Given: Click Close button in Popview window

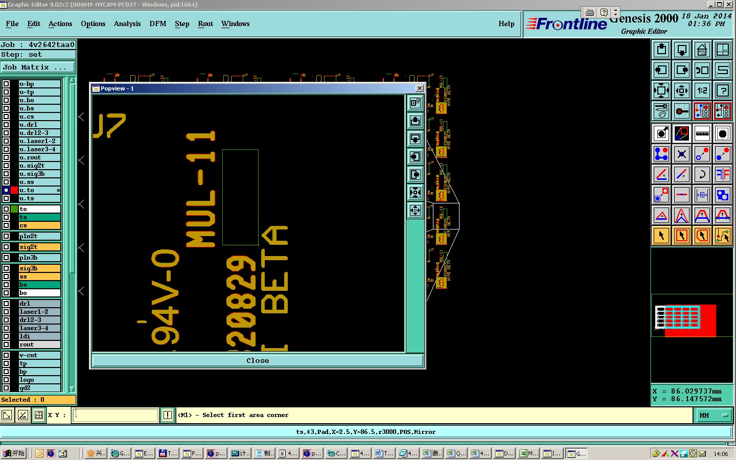Looking at the screenshot, I should coord(258,360).
